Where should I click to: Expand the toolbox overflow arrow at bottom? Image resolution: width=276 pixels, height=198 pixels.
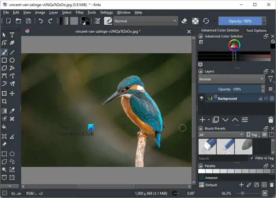(10, 186)
